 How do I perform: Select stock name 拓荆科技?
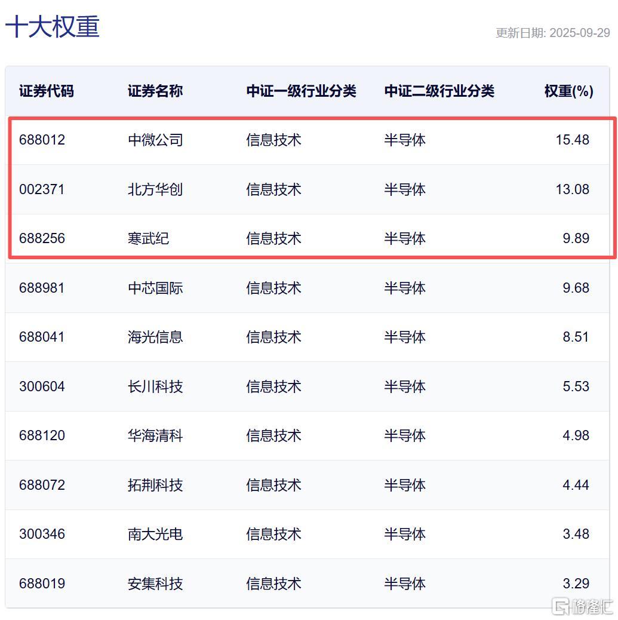[155, 485]
